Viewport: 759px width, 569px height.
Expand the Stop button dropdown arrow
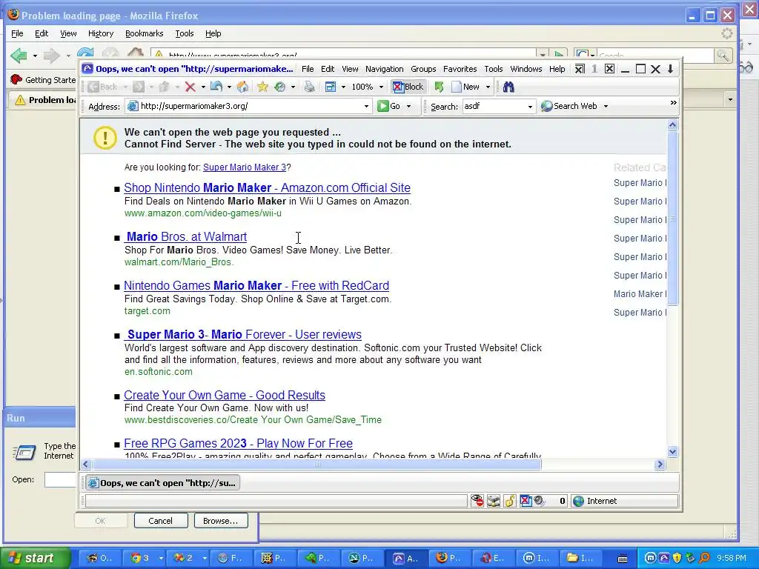pyautogui.click(x=203, y=87)
